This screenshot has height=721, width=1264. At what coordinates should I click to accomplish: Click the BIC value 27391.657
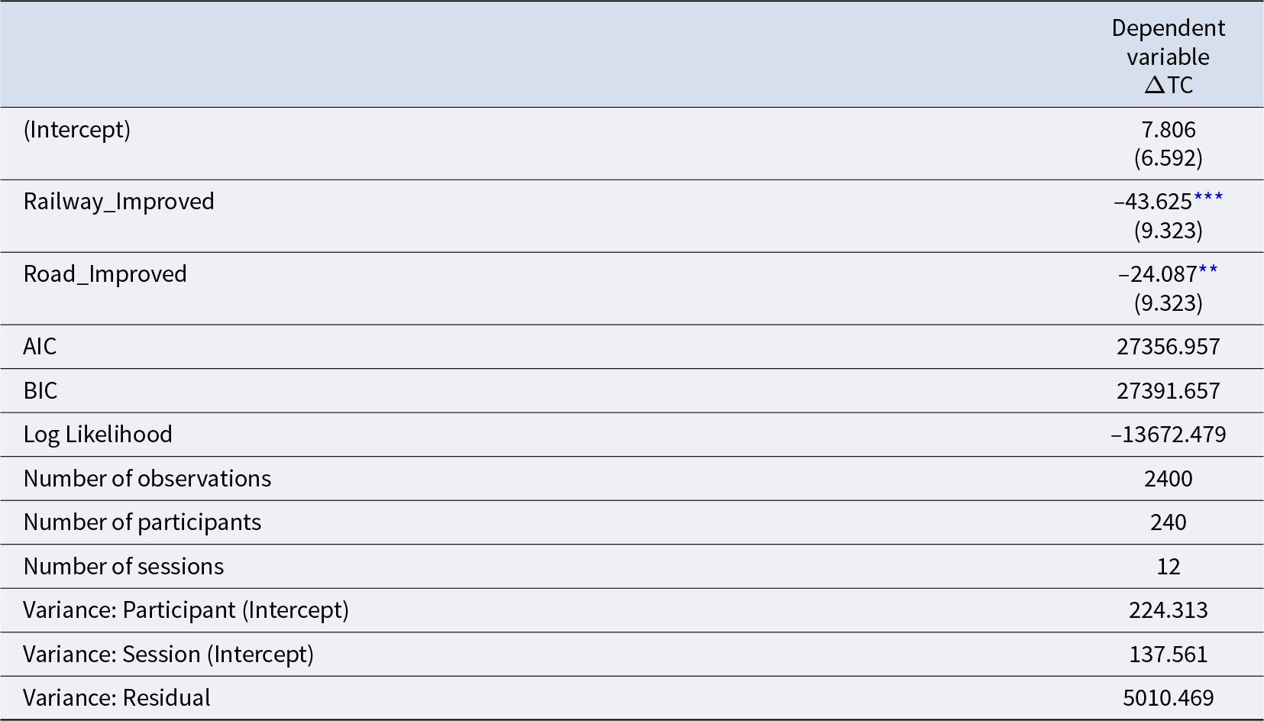point(1168,391)
